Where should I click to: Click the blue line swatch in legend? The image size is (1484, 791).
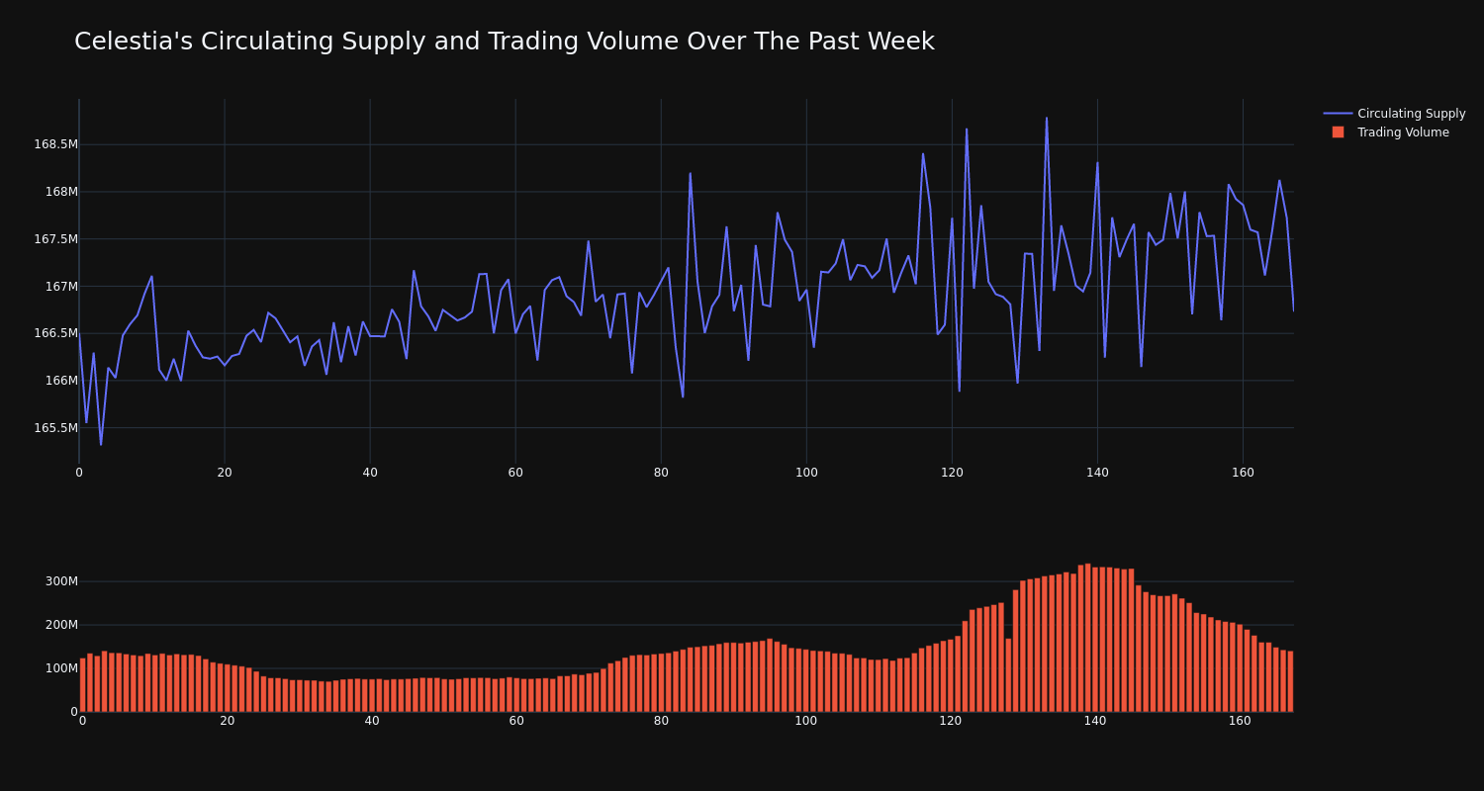(x=1338, y=114)
